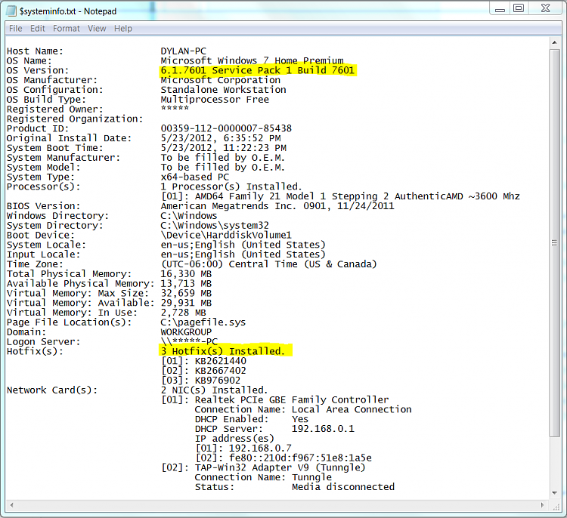Close the Notepad window
The width and height of the screenshot is (567, 518).
tap(545, 8)
